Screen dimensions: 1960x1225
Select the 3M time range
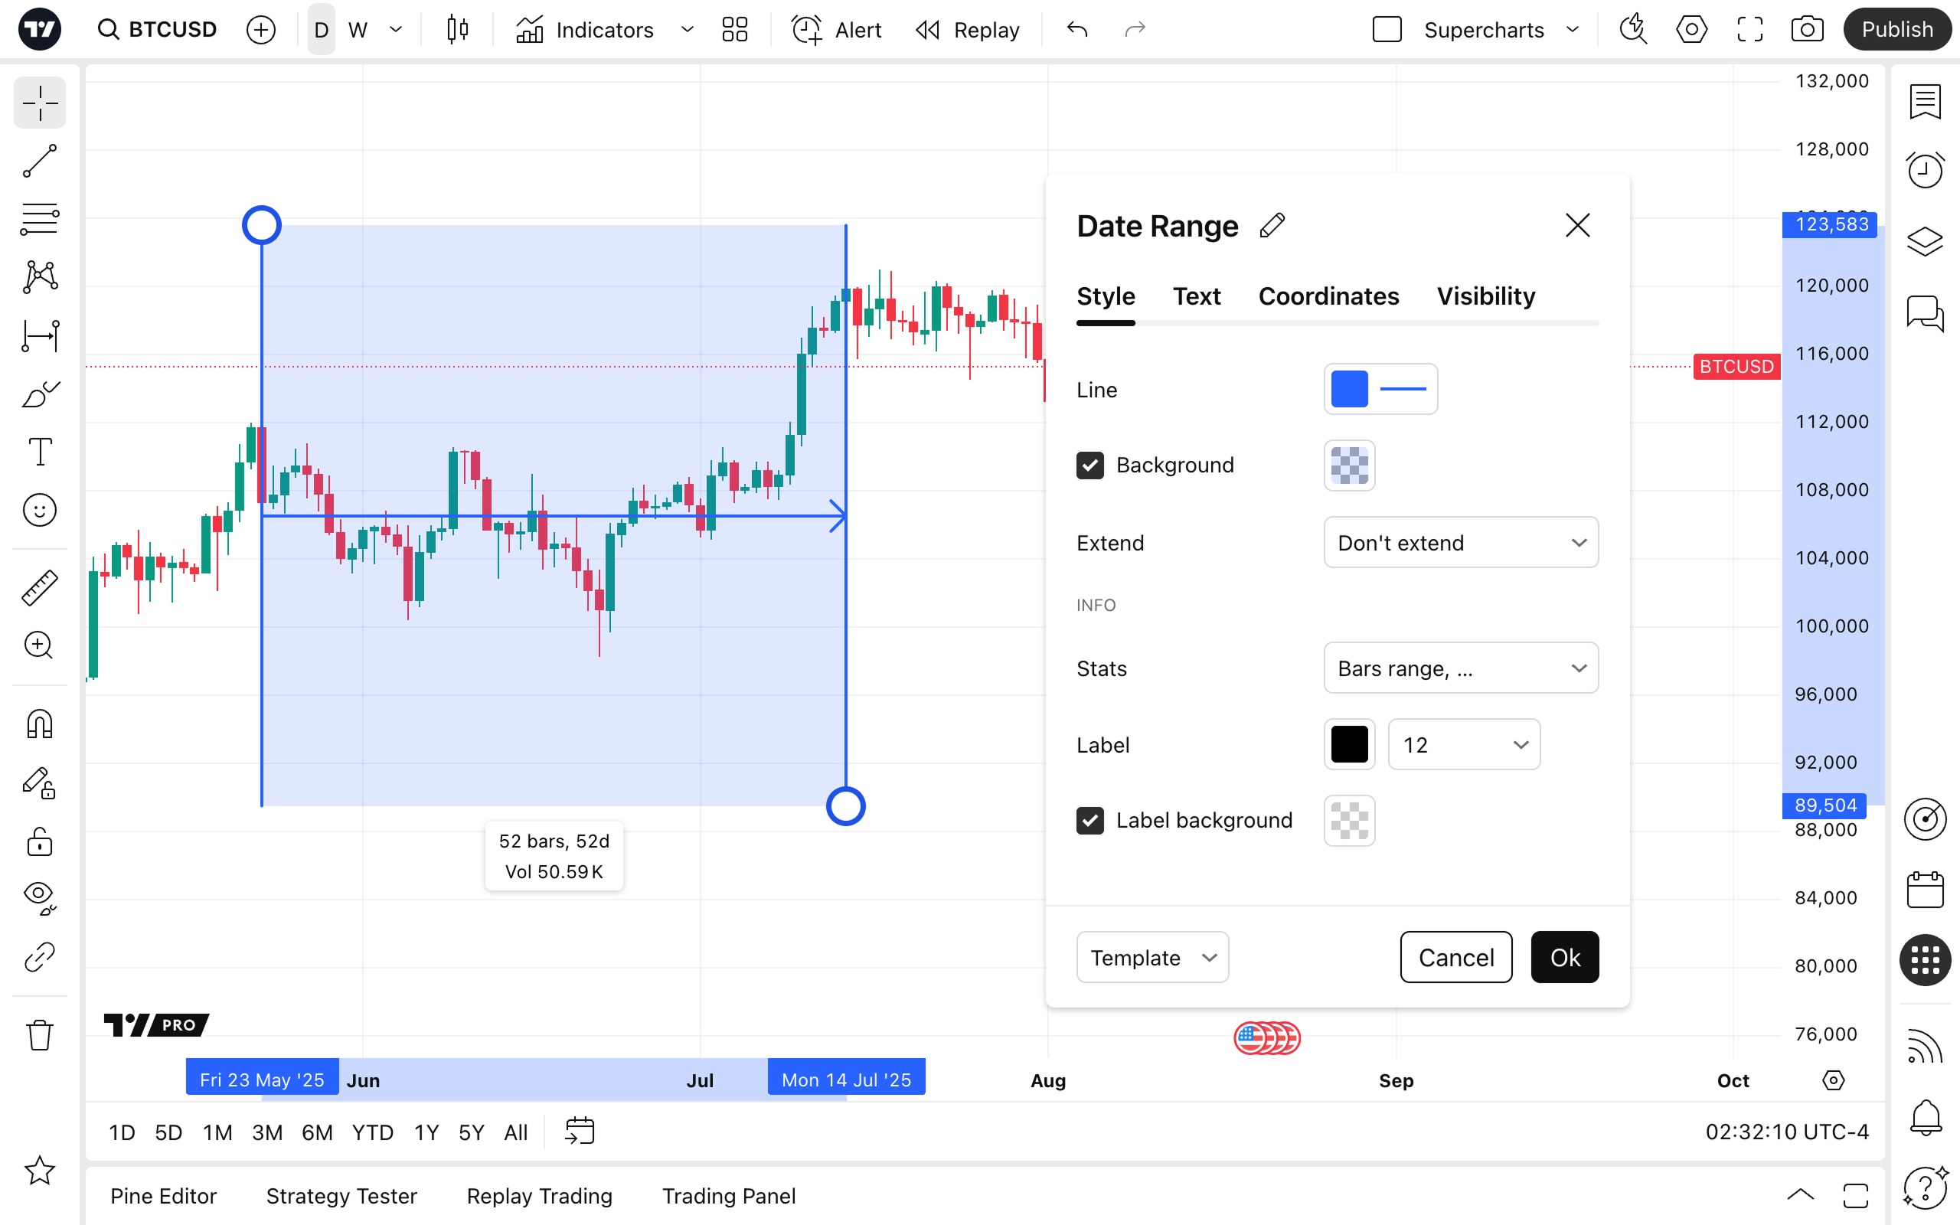(x=266, y=1132)
